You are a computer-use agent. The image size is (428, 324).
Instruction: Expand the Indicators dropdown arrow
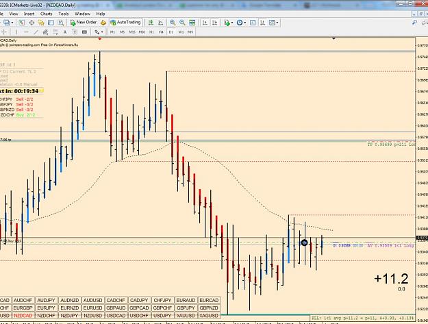point(232,23)
